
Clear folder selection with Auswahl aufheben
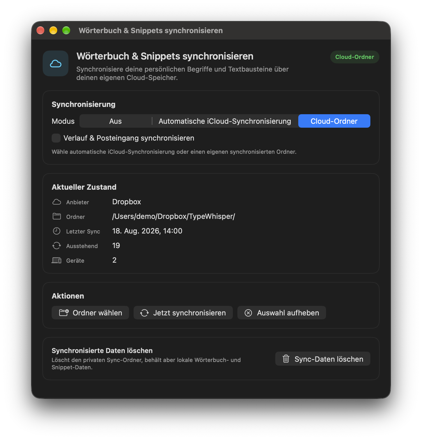coord(282,313)
